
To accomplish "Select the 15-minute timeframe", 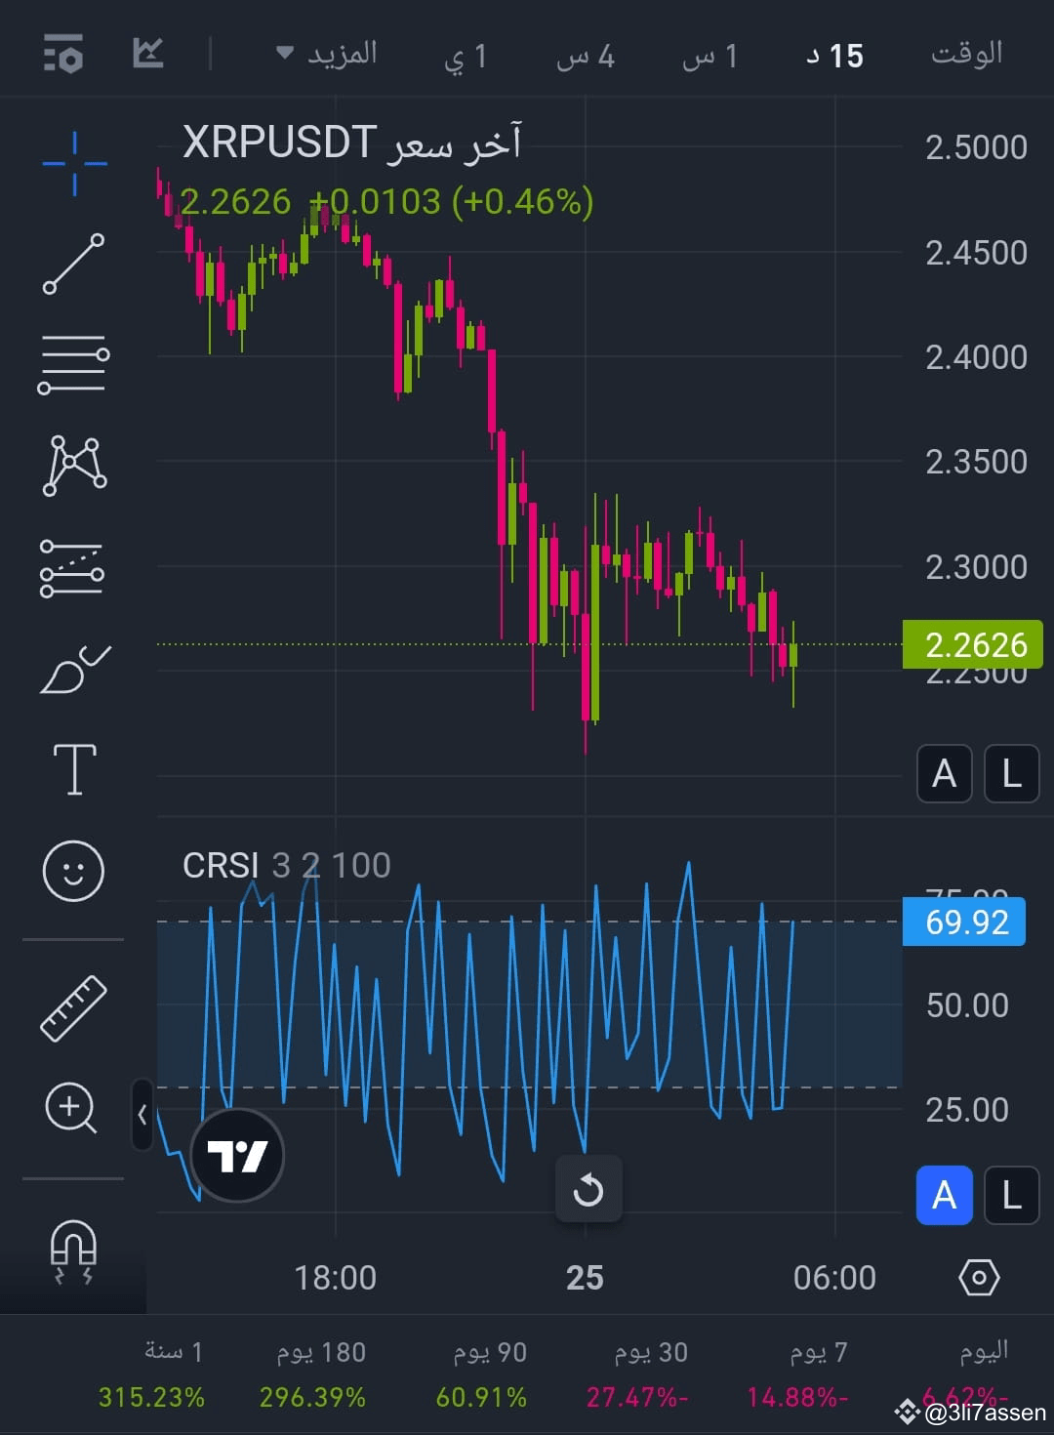I will tap(834, 56).
